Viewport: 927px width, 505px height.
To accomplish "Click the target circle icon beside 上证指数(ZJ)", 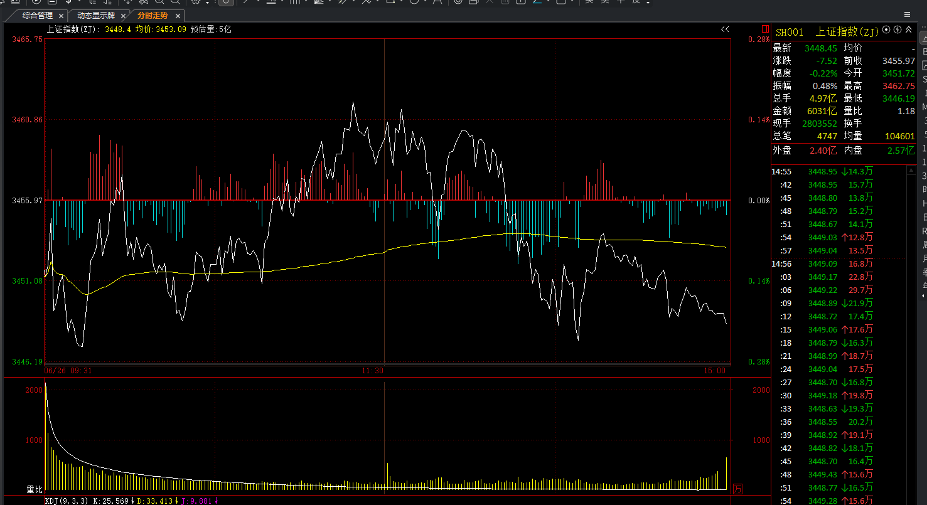I will [886, 30].
